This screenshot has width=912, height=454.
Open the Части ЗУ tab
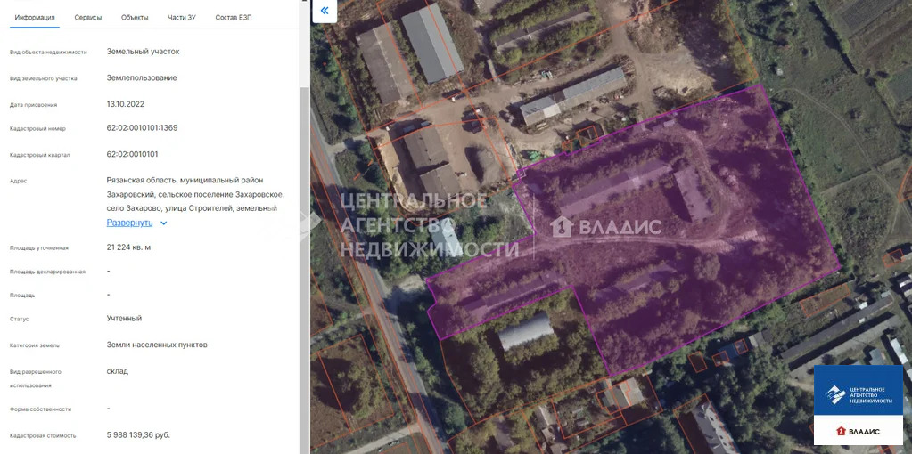click(182, 18)
